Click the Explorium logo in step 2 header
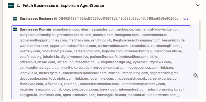Screen dimensions: 206x102 coord(11,5)
